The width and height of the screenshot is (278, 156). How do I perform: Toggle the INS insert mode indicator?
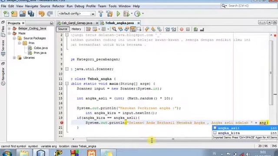(x=274, y=146)
